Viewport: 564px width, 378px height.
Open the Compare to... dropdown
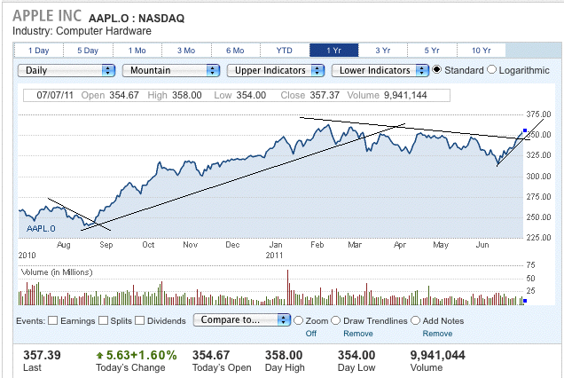tap(242, 319)
